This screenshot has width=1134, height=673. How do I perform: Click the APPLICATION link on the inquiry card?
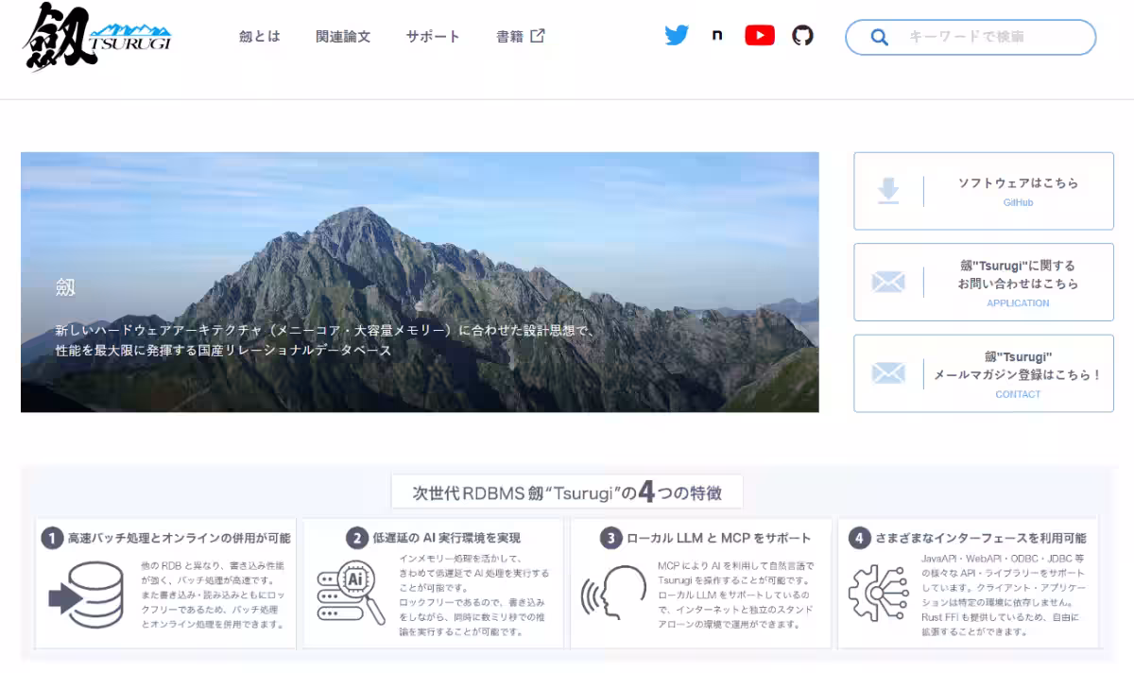pos(1018,302)
